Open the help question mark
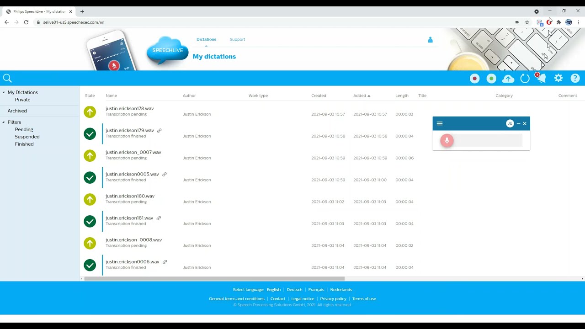Image resolution: width=585 pixels, height=329 pixels. pyautogui.click(x=575, y=79)
